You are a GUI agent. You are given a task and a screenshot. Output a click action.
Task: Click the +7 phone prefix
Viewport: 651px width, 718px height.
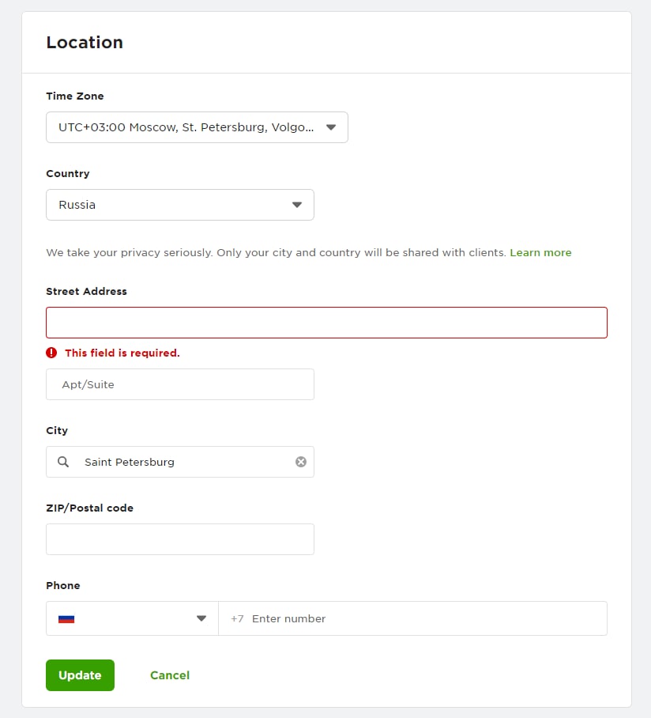tap(237, 618)
